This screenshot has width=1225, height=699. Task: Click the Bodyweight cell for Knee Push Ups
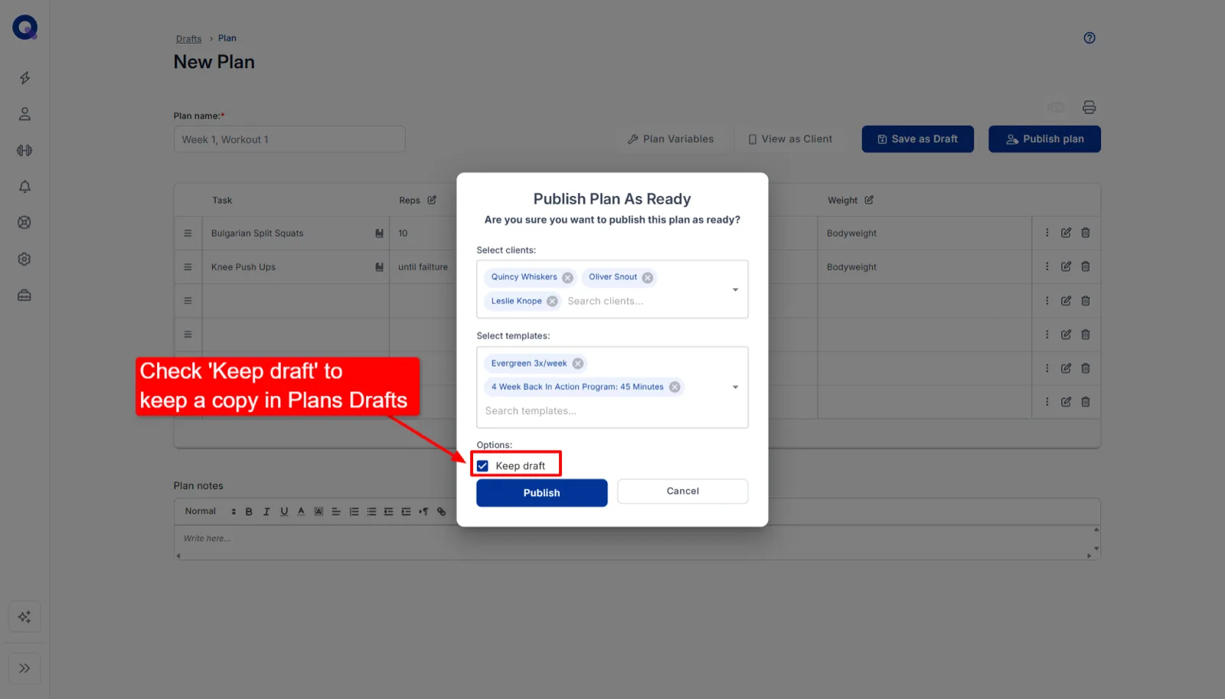[x=924, y=267]
